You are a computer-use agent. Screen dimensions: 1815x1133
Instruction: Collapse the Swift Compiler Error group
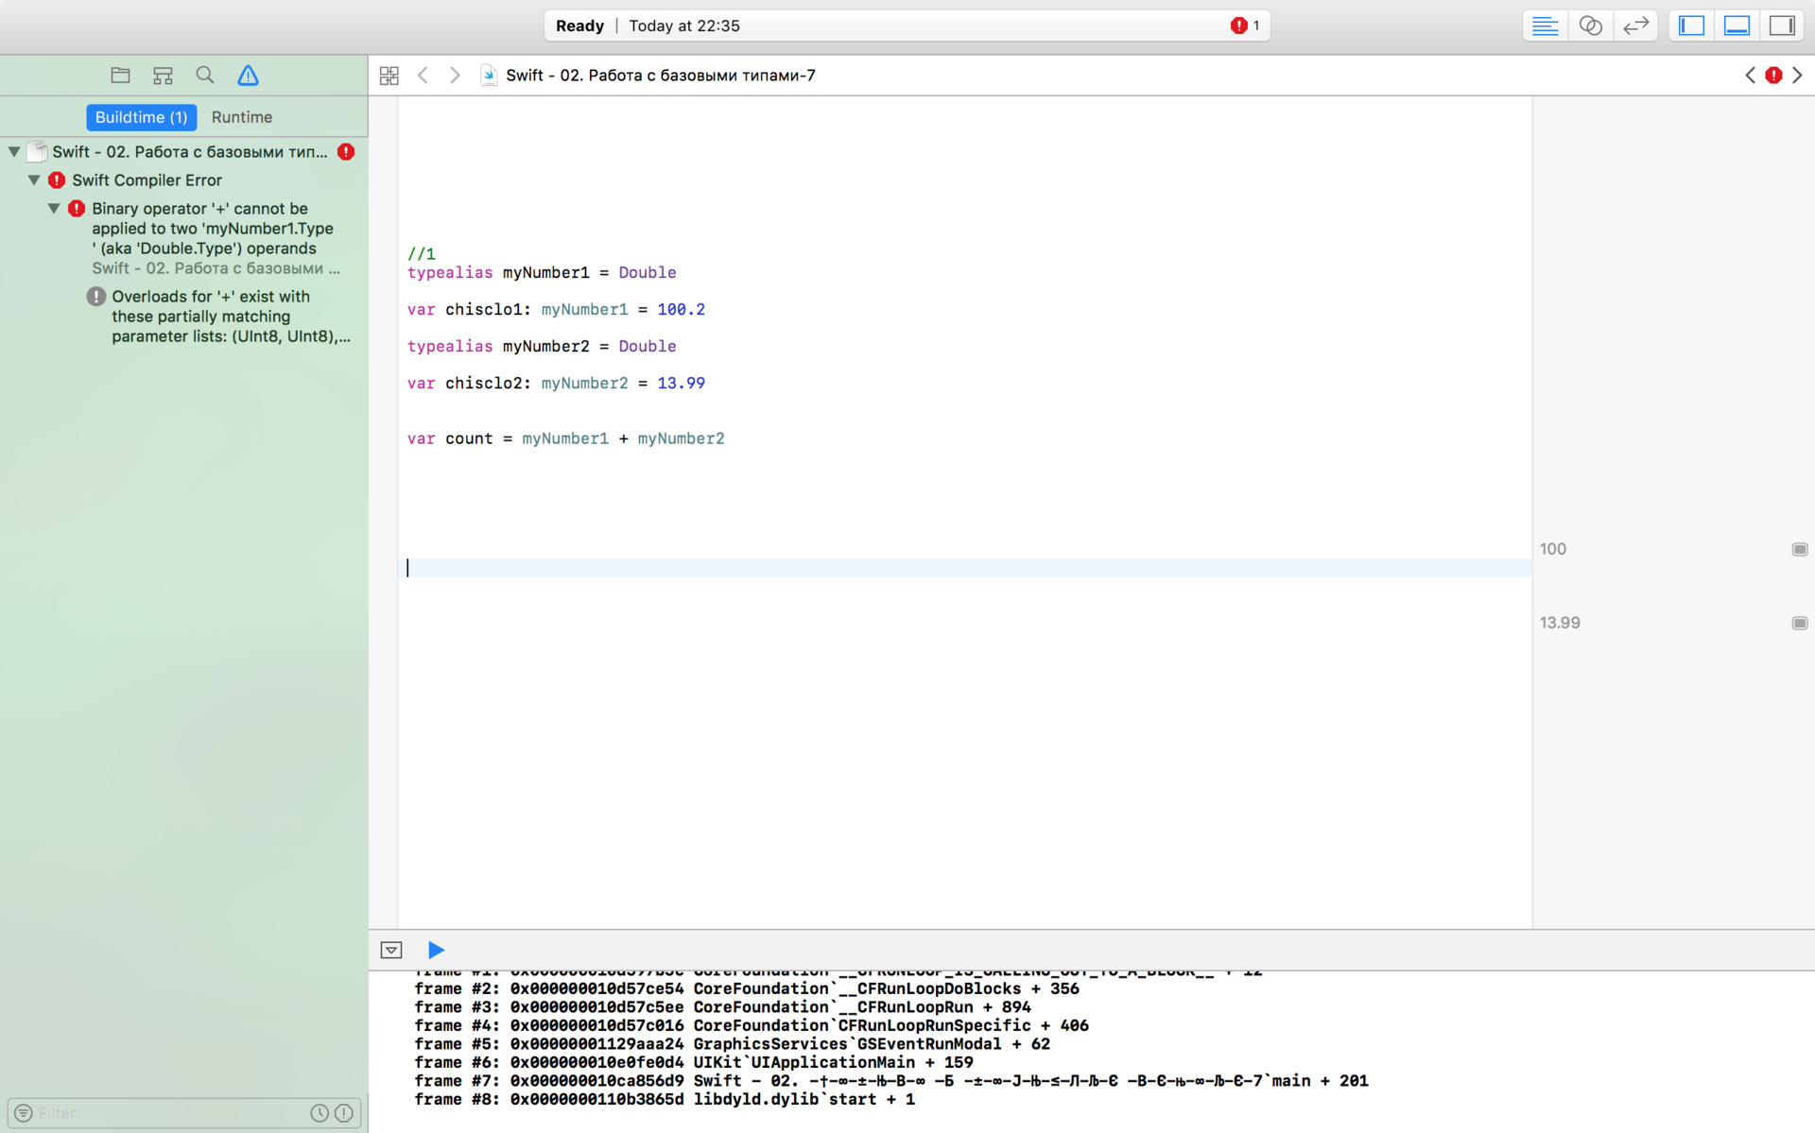34,180
